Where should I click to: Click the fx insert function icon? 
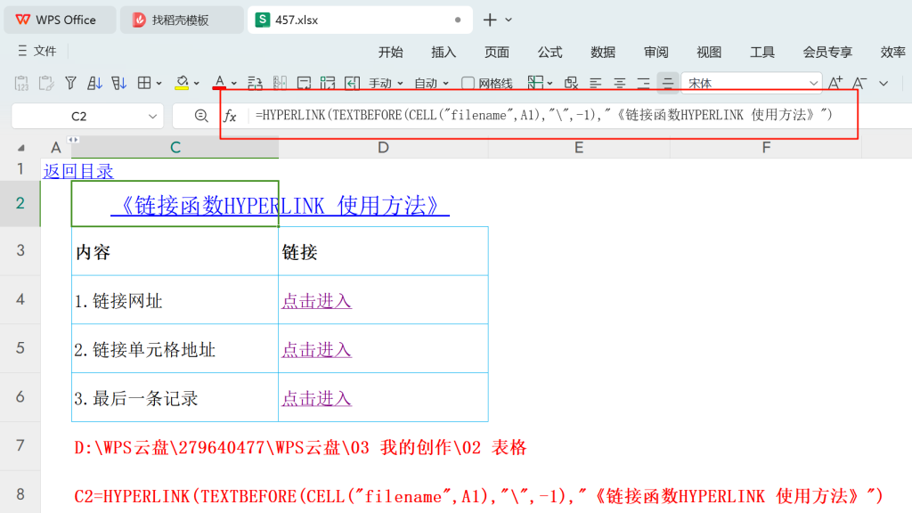click(231, 116)
